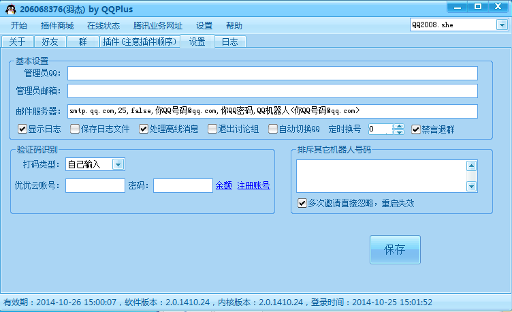Image resolution: width=512 pixels, height=312 pixels.
Task: Select the 设置 tab
Action: coord(197,42)
